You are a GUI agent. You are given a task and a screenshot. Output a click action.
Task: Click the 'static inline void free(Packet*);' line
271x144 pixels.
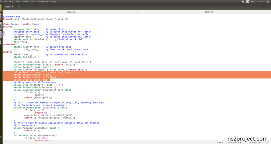pyautogui.click(x=35, y=88)
